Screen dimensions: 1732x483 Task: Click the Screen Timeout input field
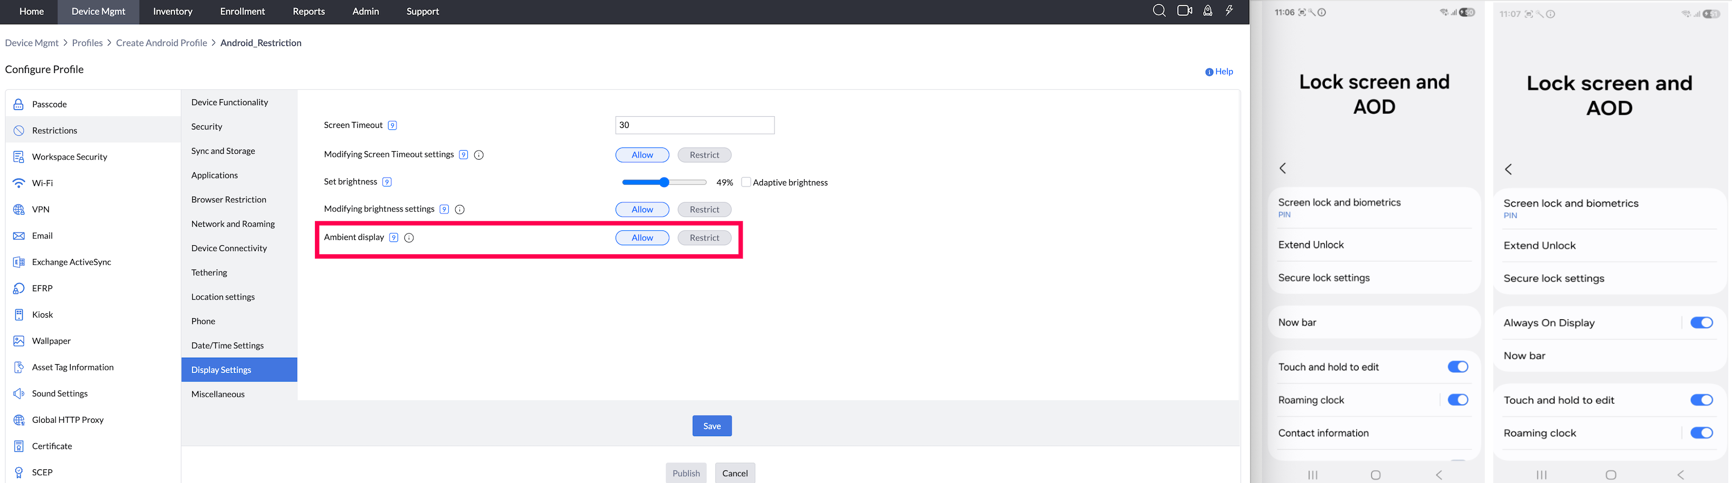pyautogui.click(x=694, y=125)
